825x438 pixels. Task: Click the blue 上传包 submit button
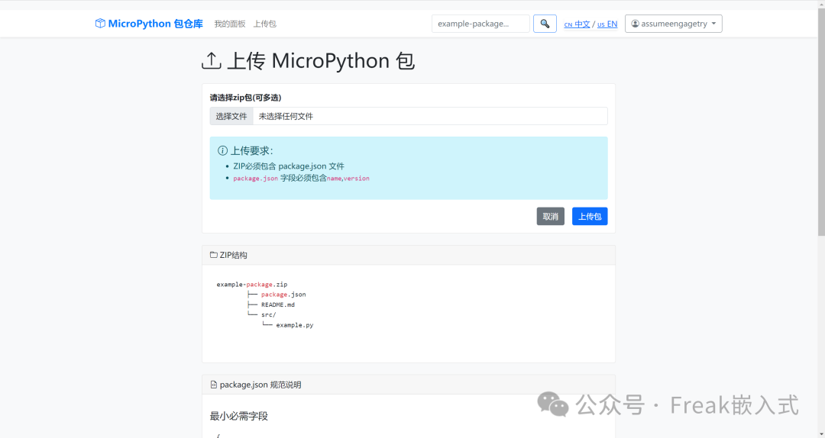coord(590,216)
